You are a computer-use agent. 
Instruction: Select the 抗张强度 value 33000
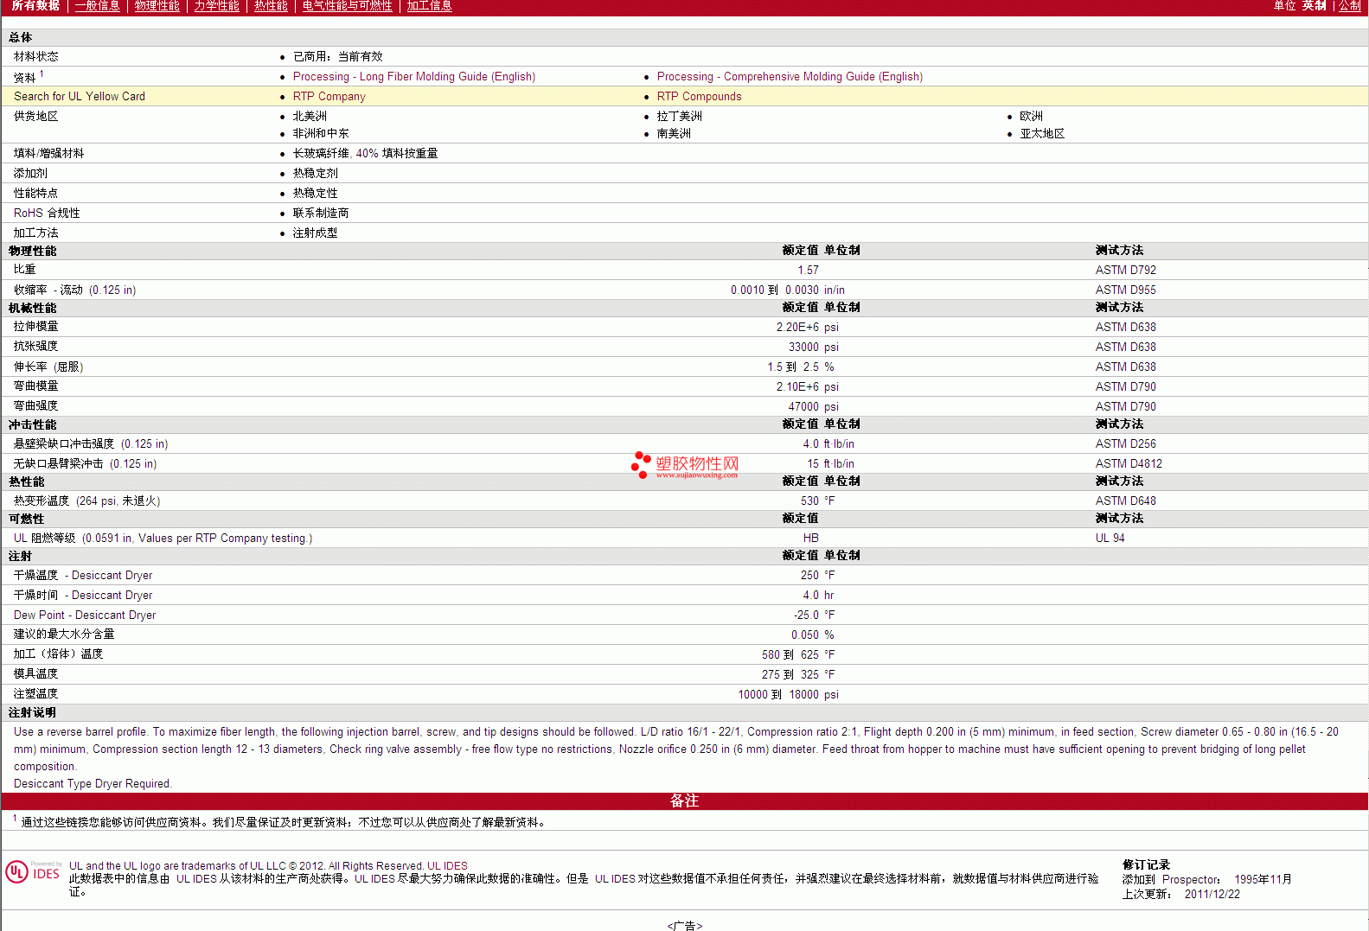coord(803,348)
